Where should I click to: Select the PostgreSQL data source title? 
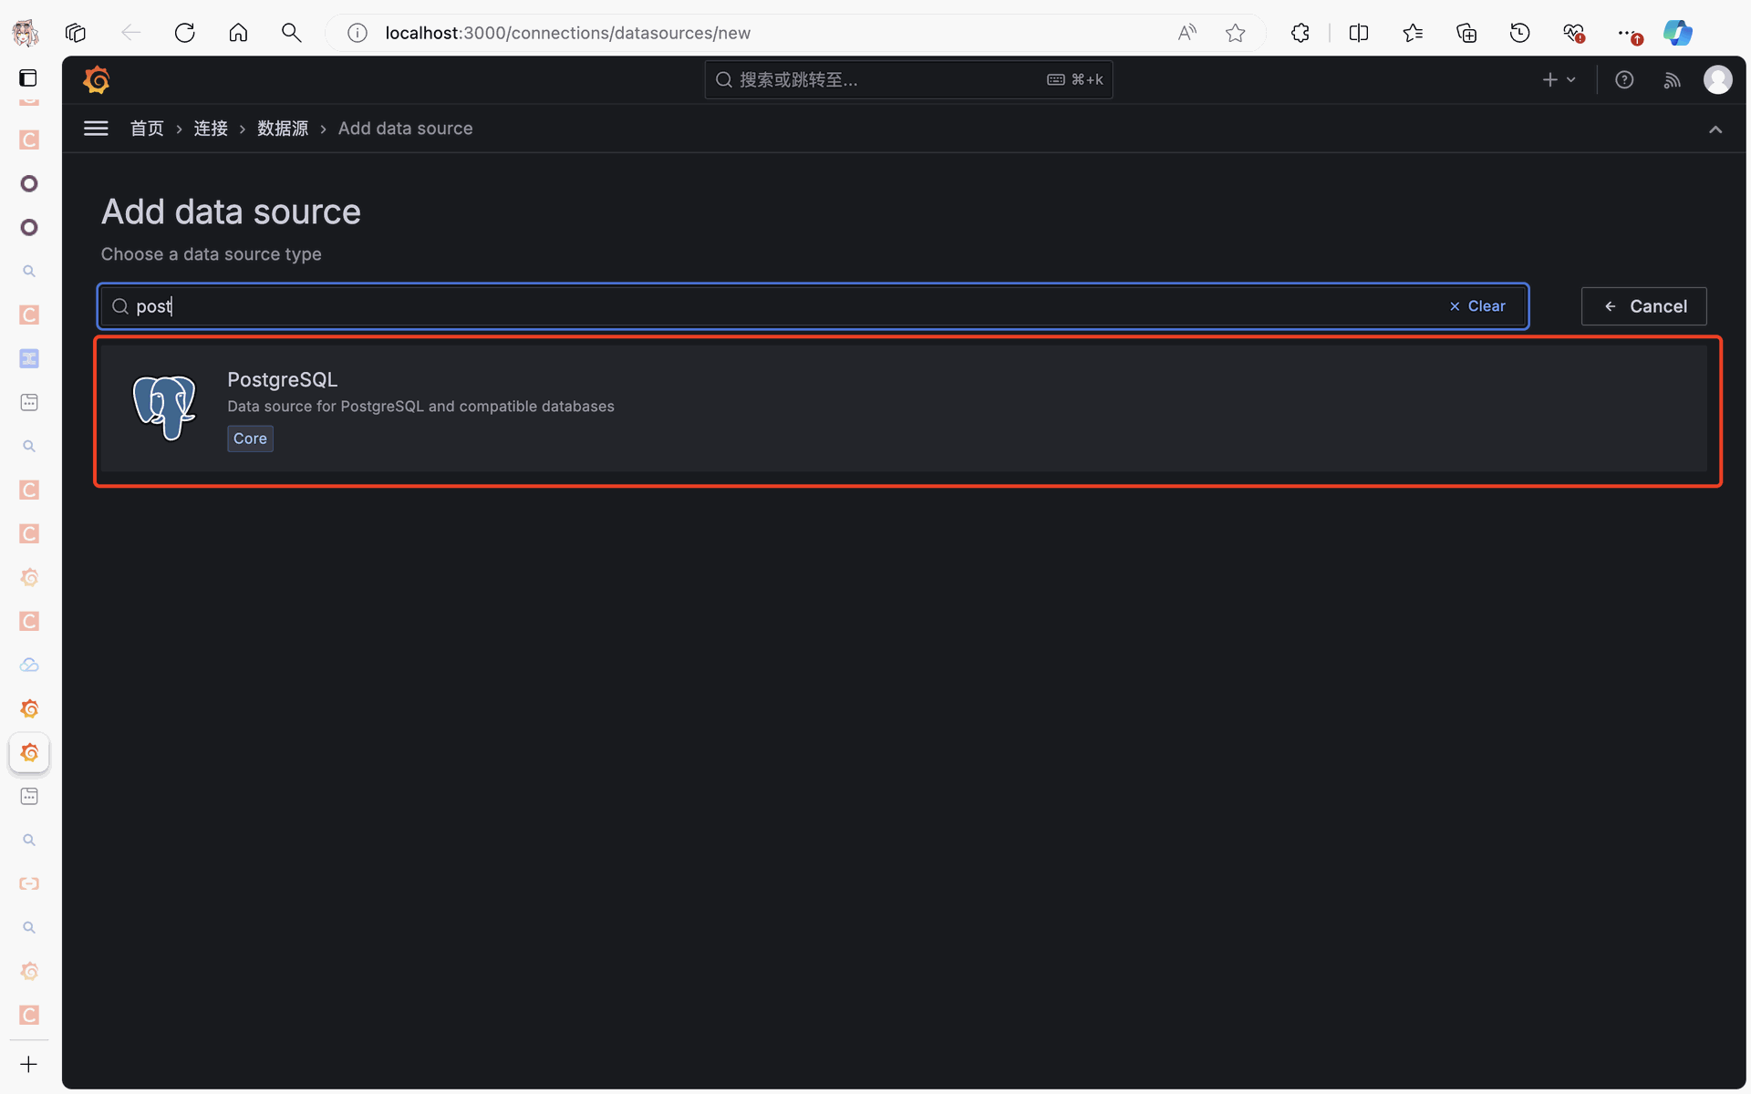[282, 379]
